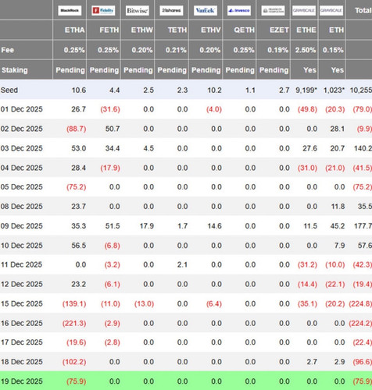Click the Fee row label

(7, 50)
